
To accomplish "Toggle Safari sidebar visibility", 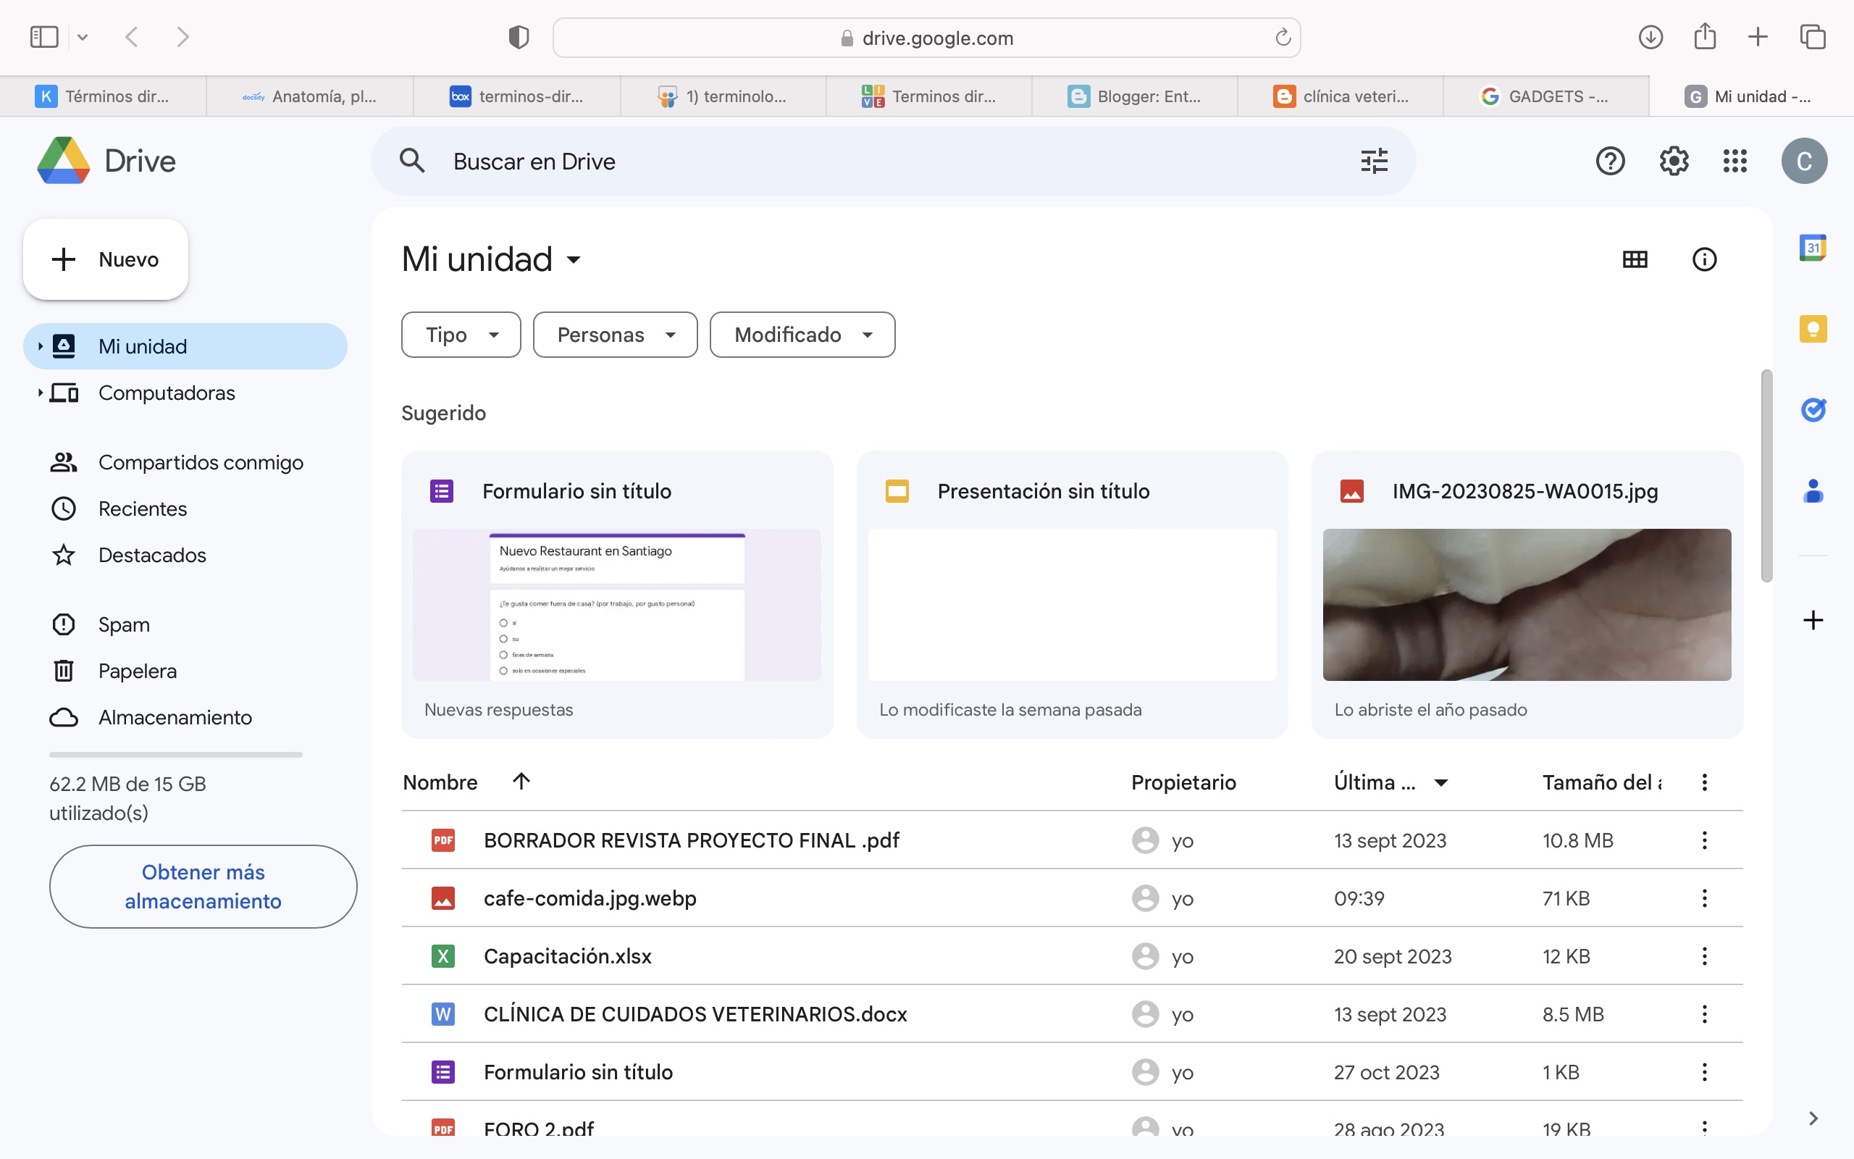I will pyautogui.click(x=43, y=37).
